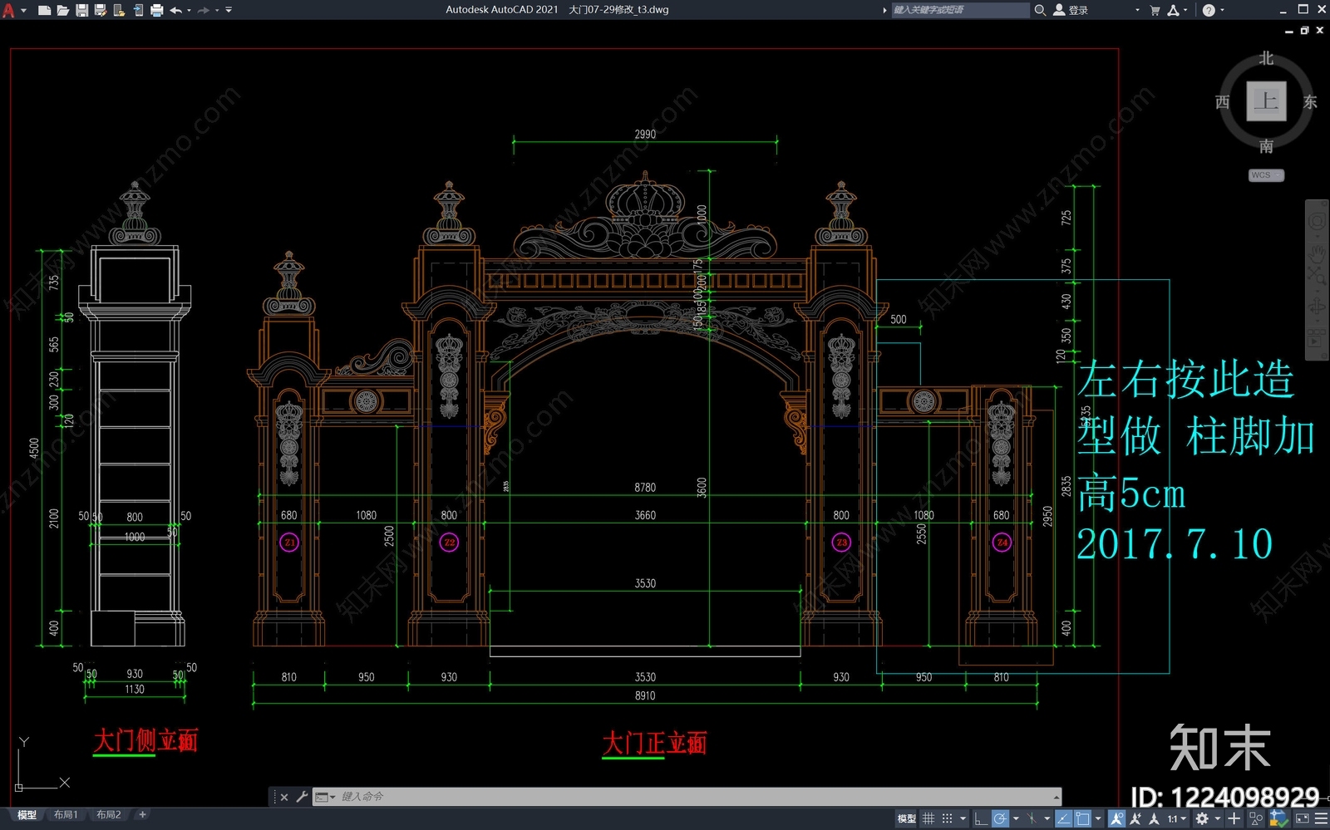This screenshot has width=1330, height=830.
Task: Toggle snap mode dots in the status bar
Action: (947, 818)
